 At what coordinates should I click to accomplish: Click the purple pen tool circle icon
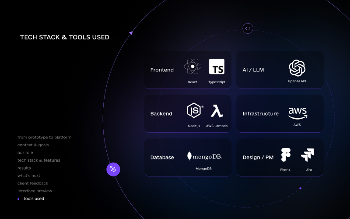(x=113, y=170)
